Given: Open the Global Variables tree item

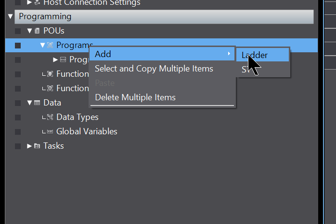Looking at the screenshot, I should (x=87, y=131).
